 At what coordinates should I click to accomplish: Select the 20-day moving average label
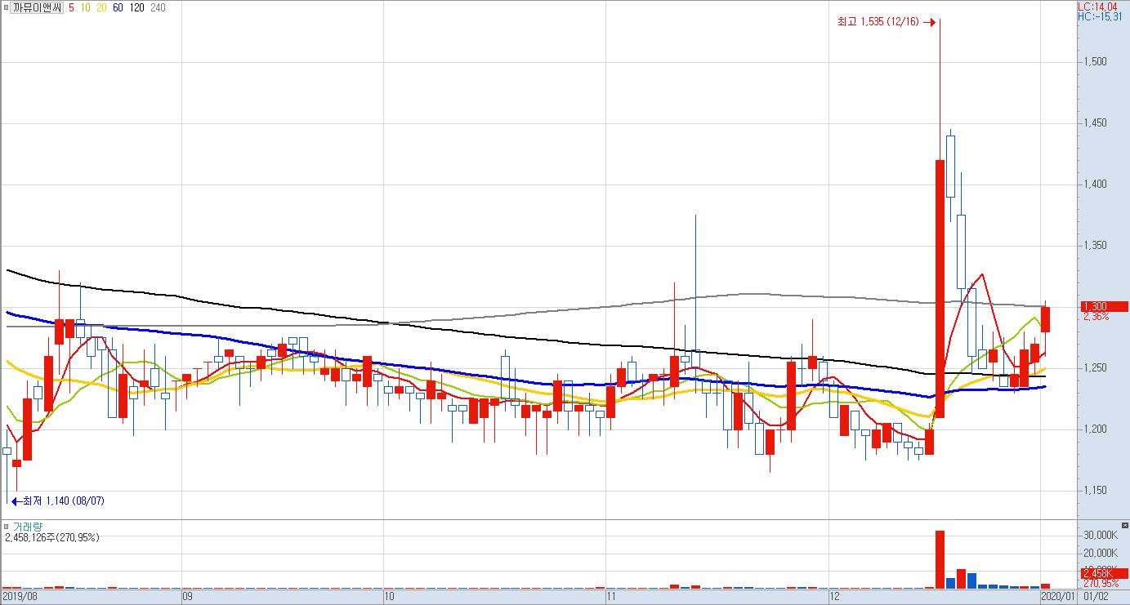click(x=101, y=7)
